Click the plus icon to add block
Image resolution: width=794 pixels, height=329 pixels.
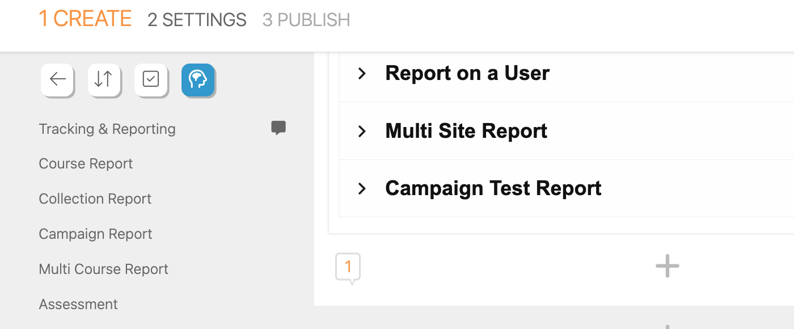click(x=667, y=266)
